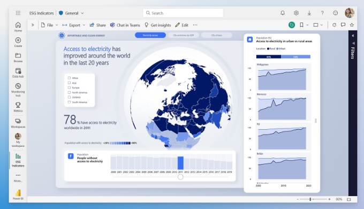Select the 2019 bar in chart
The image size is (364, 209).
tap(229, 166)
